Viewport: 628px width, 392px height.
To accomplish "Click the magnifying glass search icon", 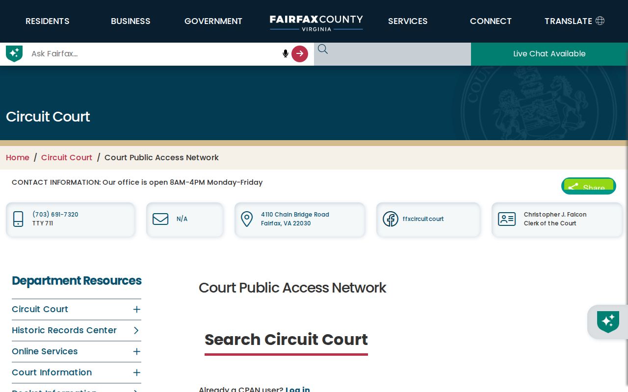I will pyautogui.click(x=322, y=49).
